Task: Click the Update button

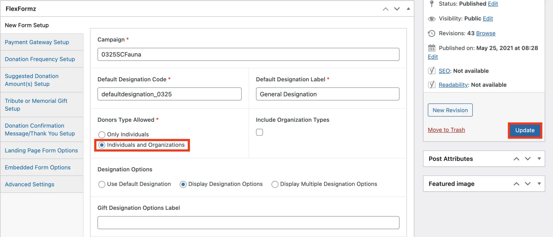Action: pyautogui.click(x=525, y=130)
